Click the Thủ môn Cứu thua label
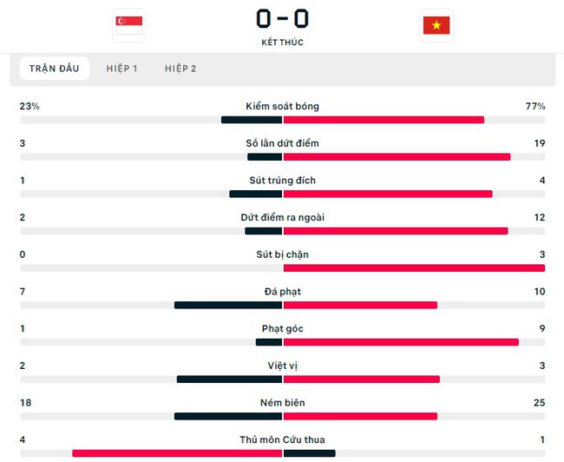Image resolution: width=564 pixels, height=462 pixels. click(x=282, y=439)
